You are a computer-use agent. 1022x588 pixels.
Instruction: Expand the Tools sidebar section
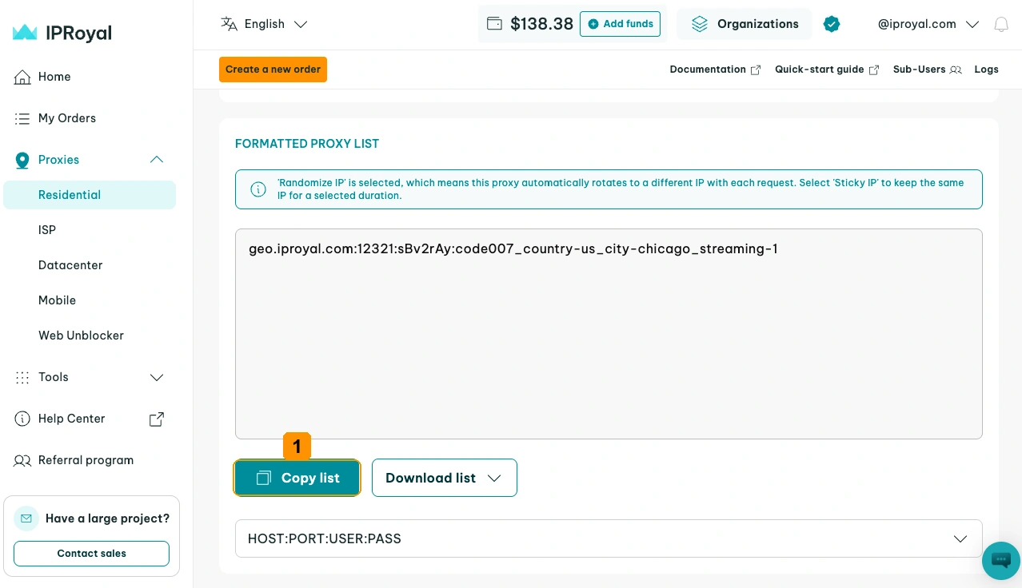[157, 377]
